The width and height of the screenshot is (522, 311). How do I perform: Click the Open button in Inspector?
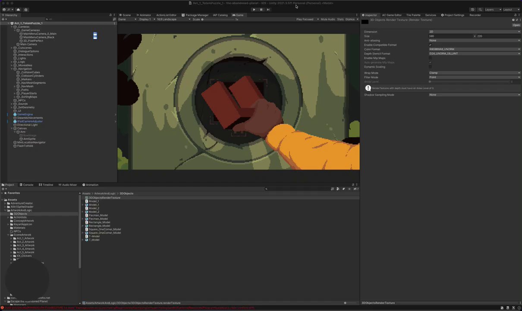pos(516,25)
